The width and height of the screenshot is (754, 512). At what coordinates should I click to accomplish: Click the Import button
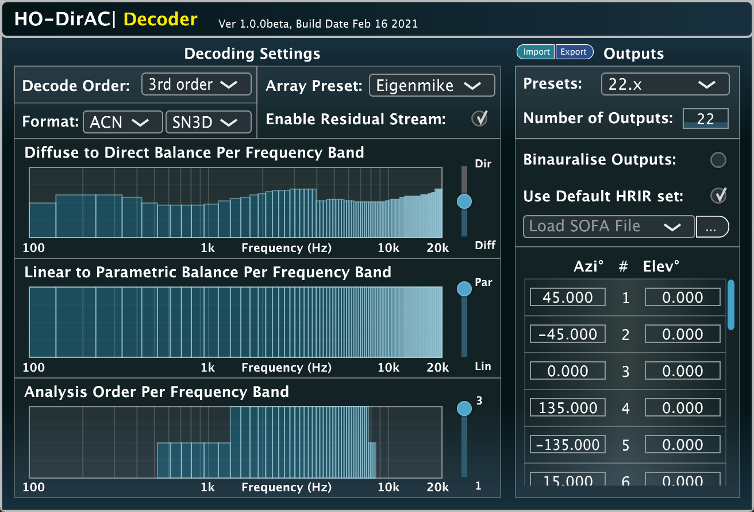tap(536, 52)
